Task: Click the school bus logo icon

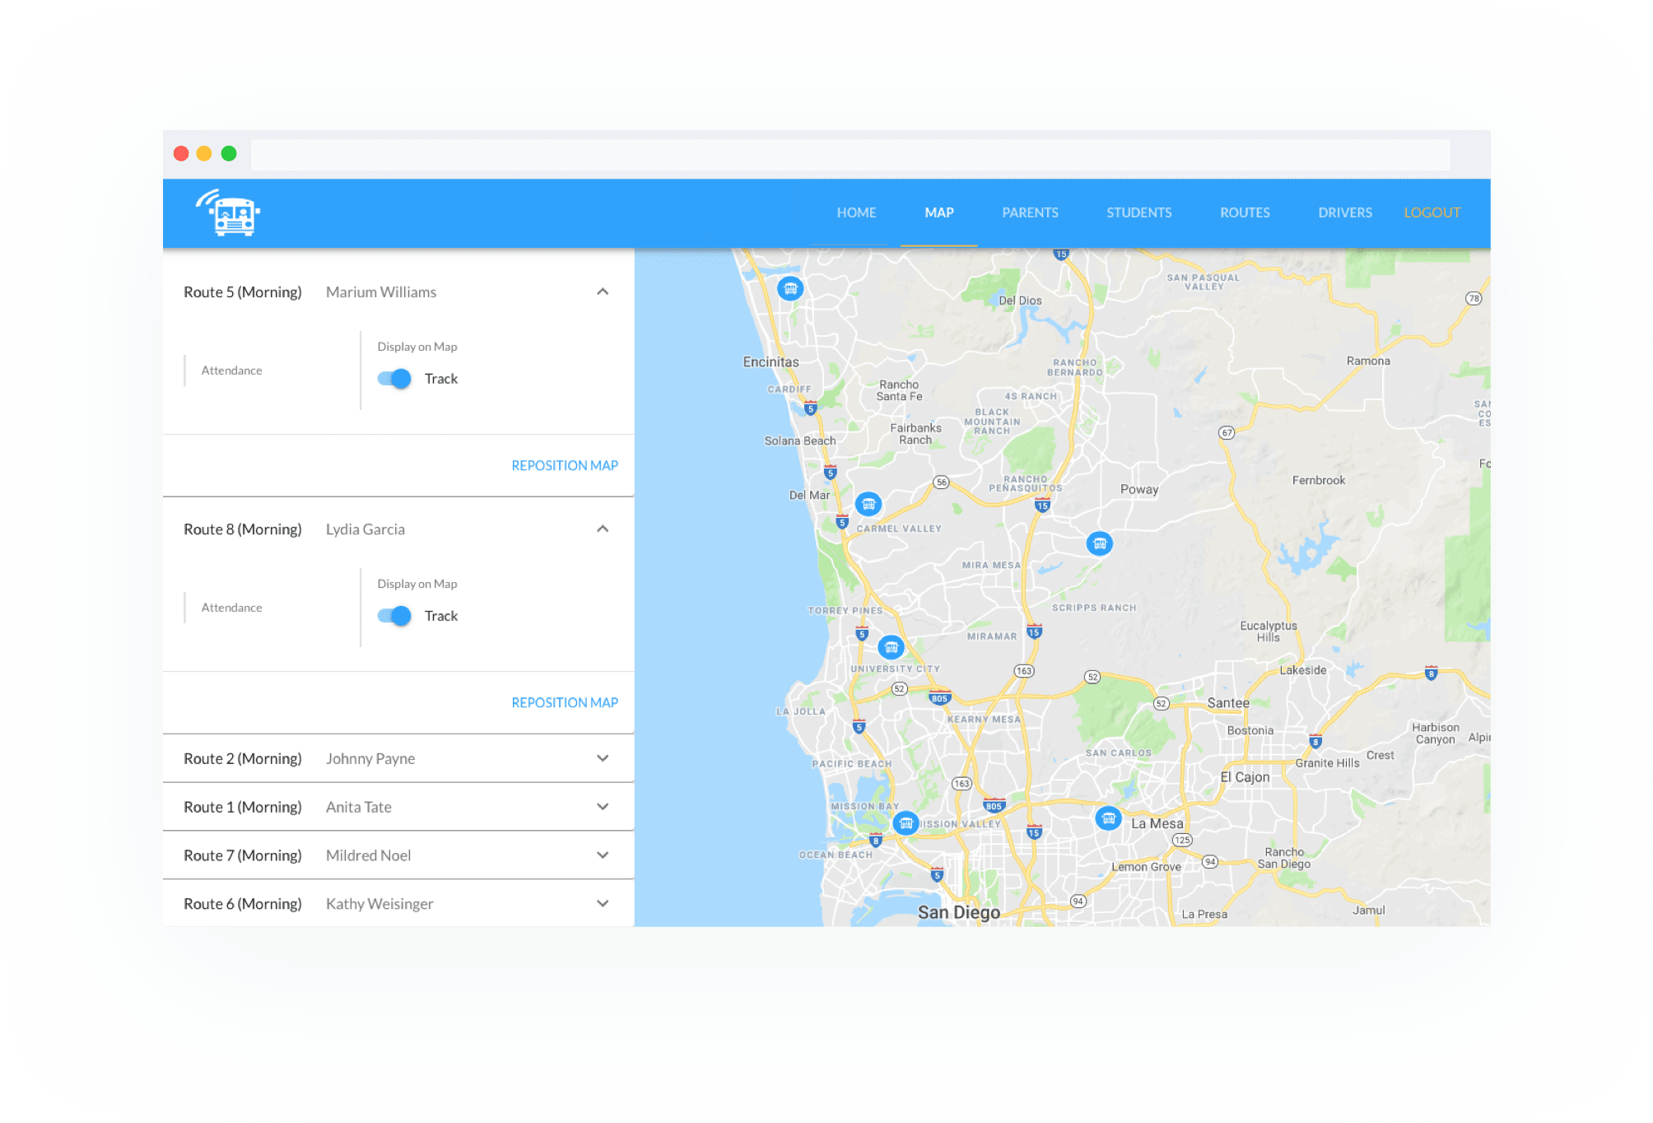Action: [229, 213]
